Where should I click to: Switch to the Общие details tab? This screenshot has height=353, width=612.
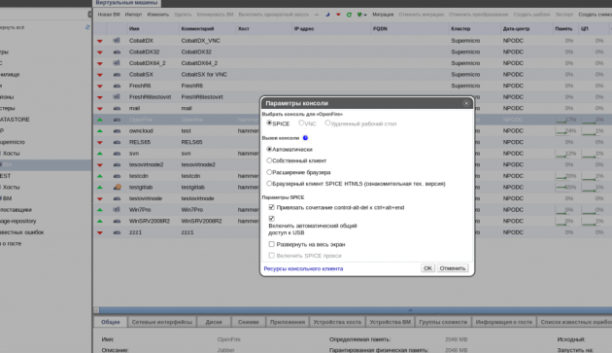pyautogui.click(x=111, y=322)
